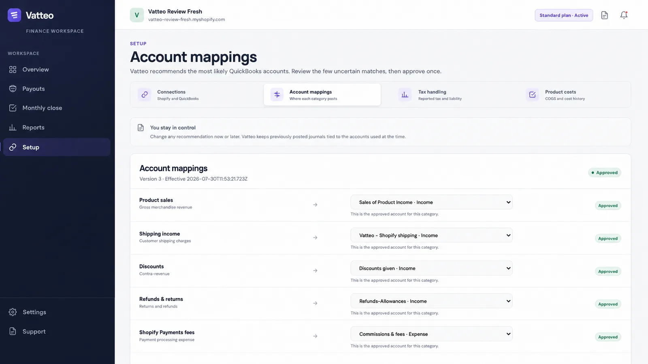Open Support from sidebar
The image size is (648, 364).
tap(57, 331)
